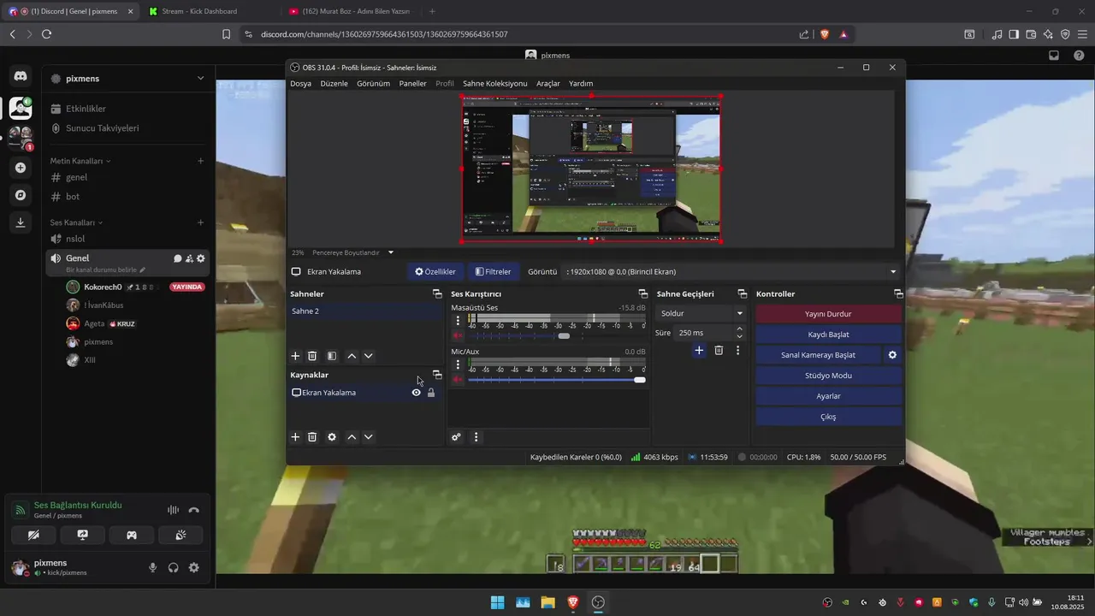Open Discord direct messages home icon
The image size is (1095, 616).
21,76
